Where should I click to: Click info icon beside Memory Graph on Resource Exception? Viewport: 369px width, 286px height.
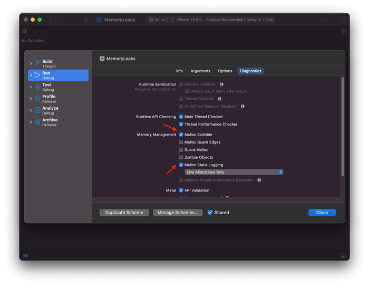pos(259,180)
